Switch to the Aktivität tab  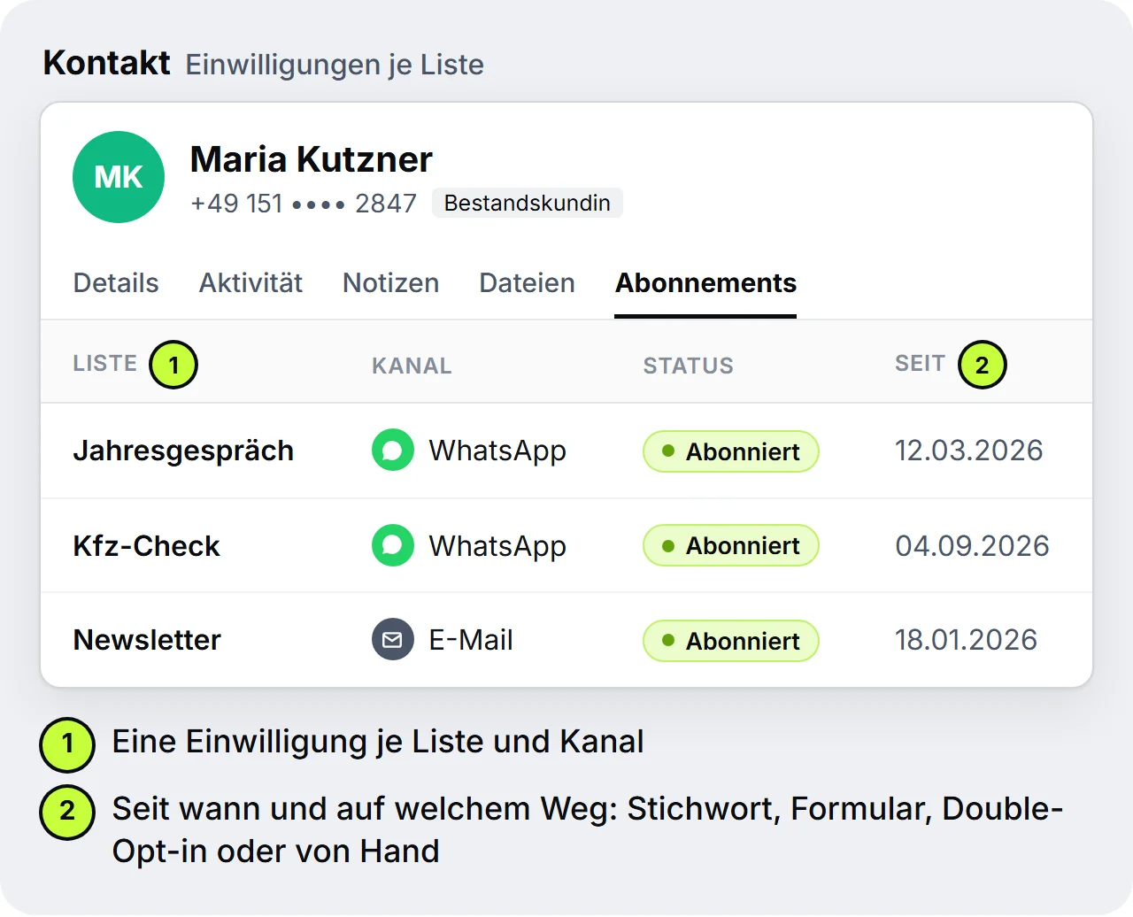pyautogui.click(x=250, y=283)
